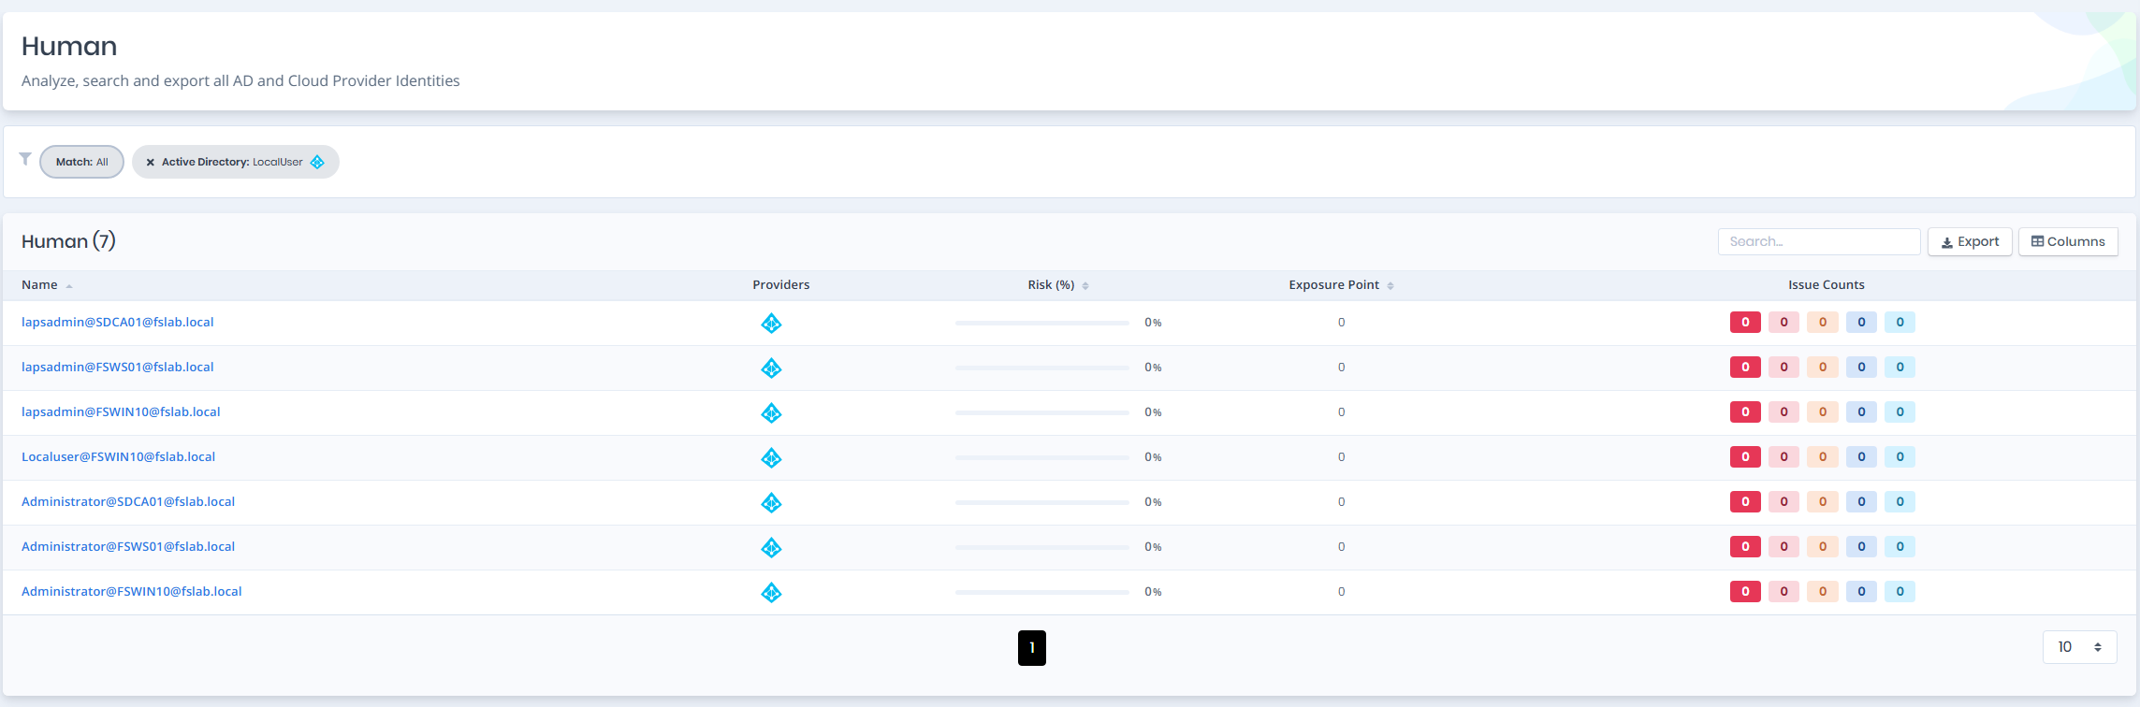Click provider icon for Administrator@FSWIN10 row
Image resolution: width=2140 pixels, height=707 pixels.
pos(771,593)
